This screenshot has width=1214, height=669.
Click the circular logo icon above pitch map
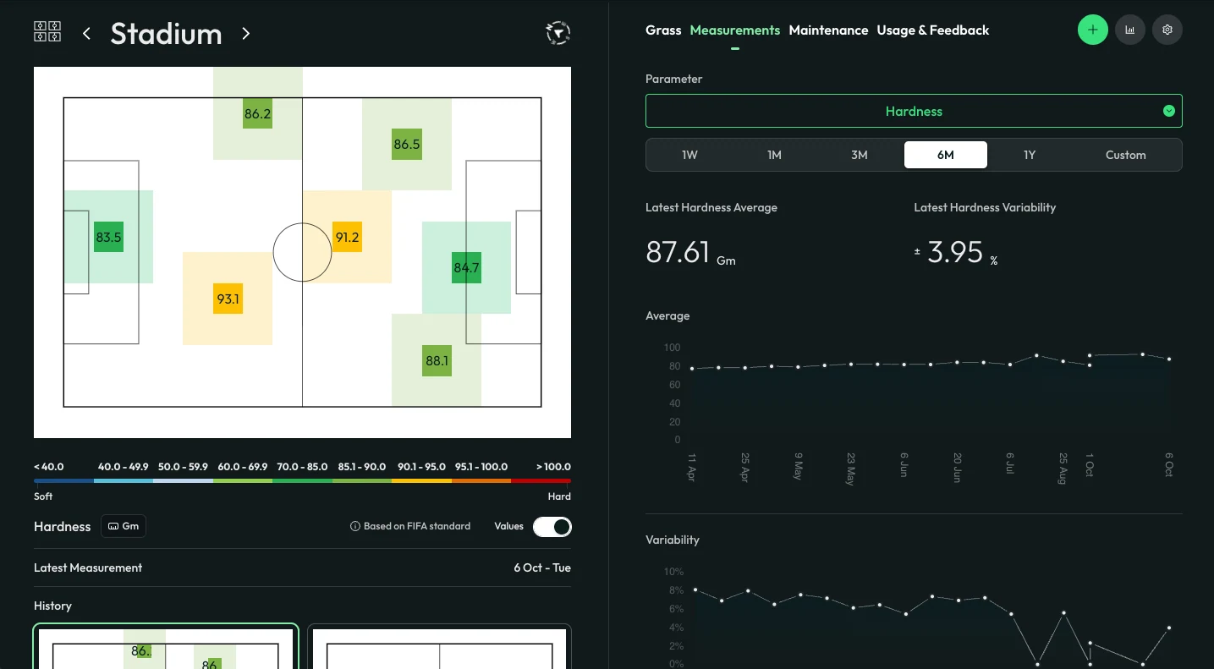558,33
